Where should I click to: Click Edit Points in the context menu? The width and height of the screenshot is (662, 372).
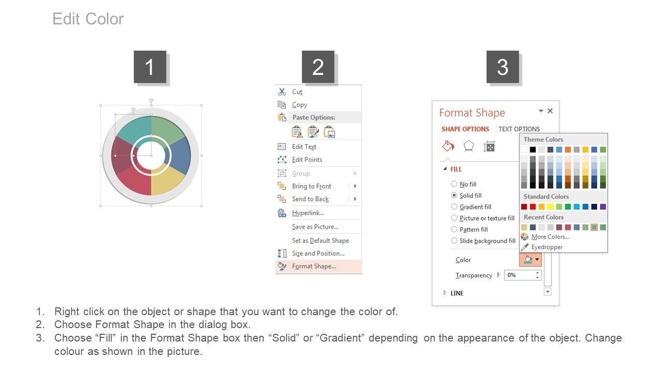click(307, 160)
